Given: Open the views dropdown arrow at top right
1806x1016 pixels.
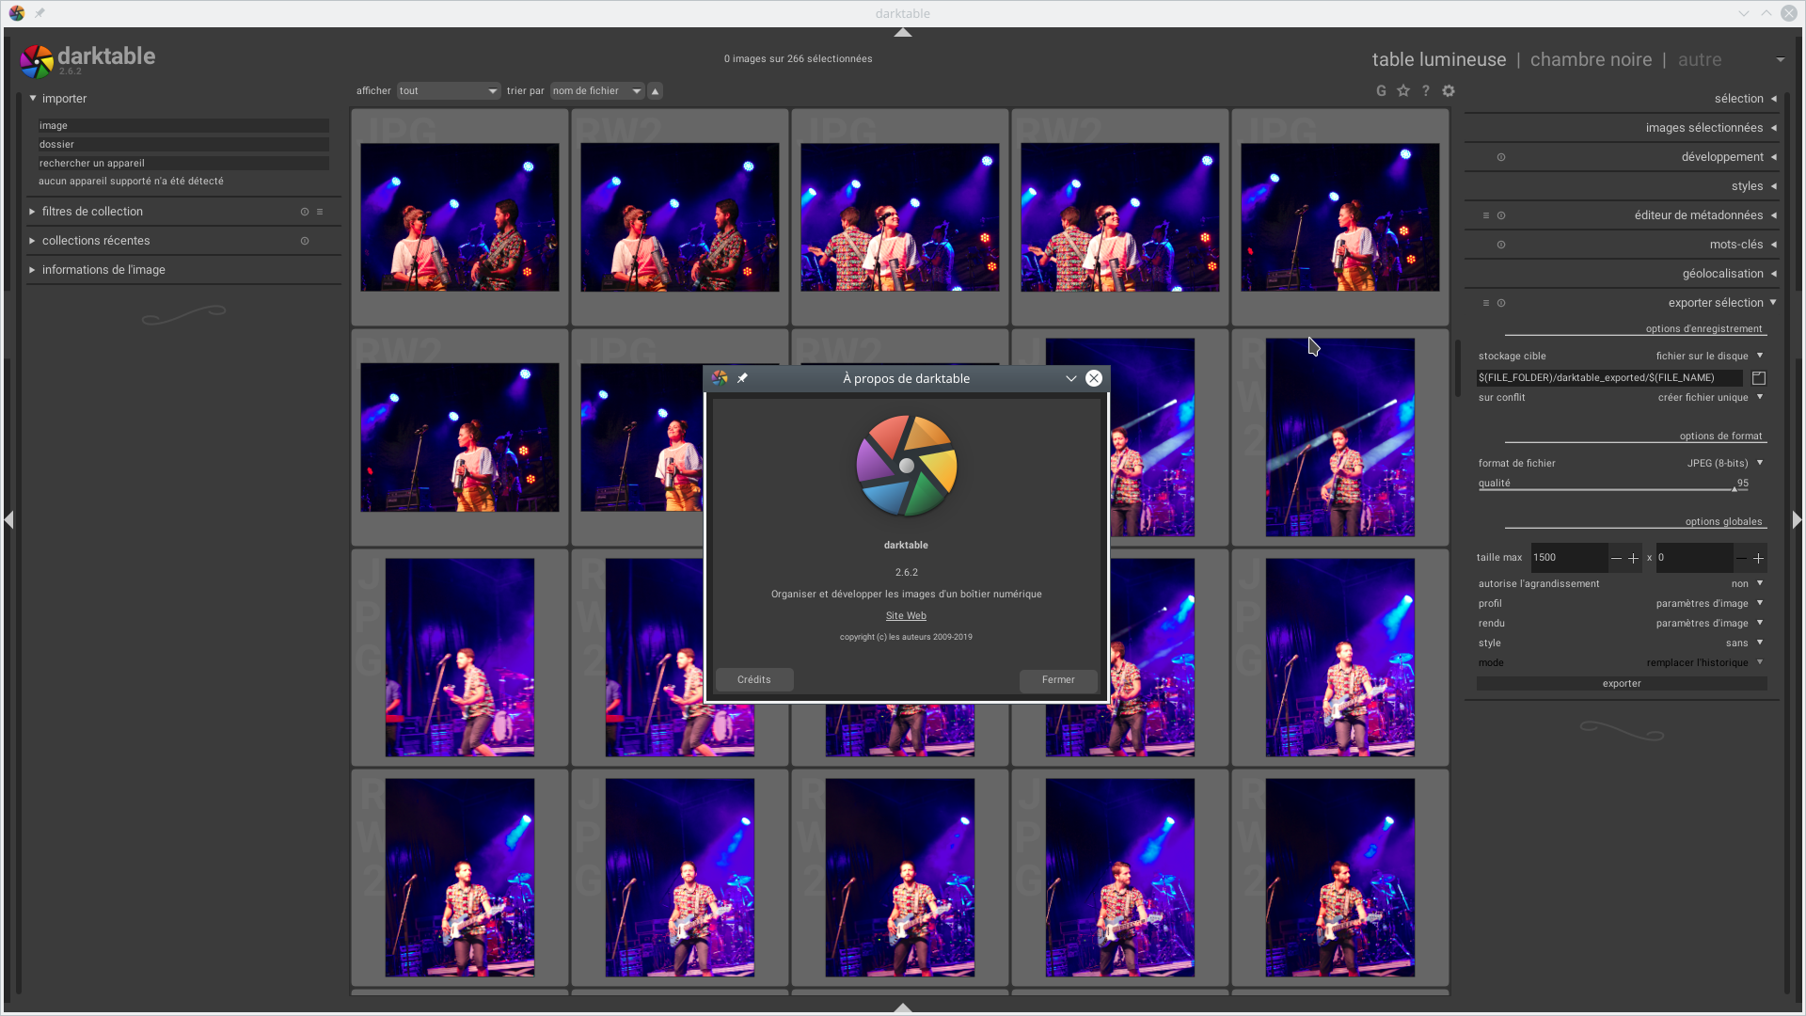Looking at the screenshot, I should pos(1781,60).
